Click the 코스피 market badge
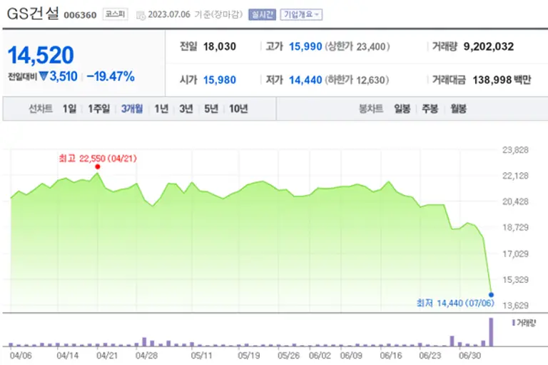The height and width of the screenshot is (365, 548). tap(113, 14)
